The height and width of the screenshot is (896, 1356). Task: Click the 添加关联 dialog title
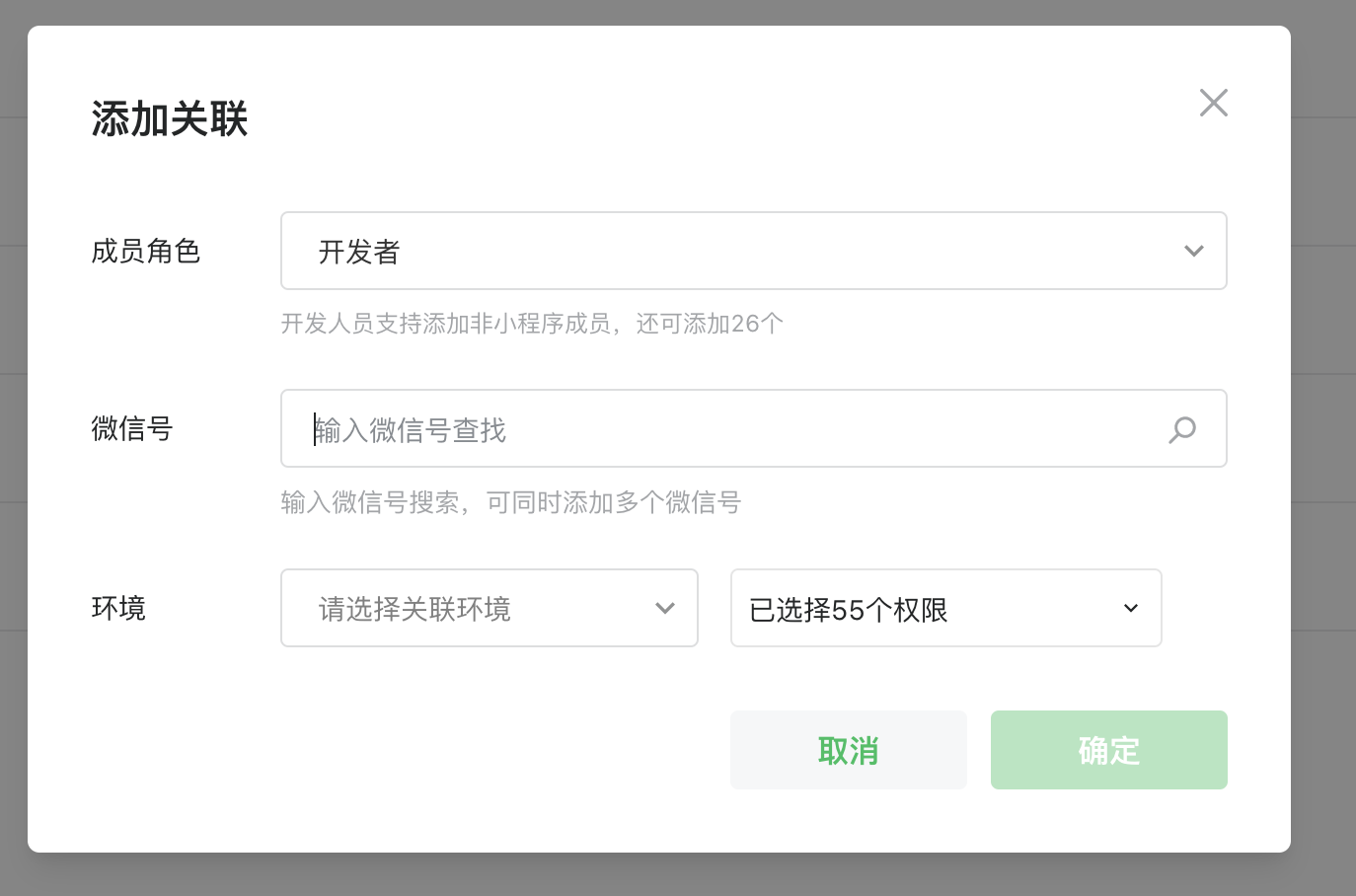pos(170,119)
